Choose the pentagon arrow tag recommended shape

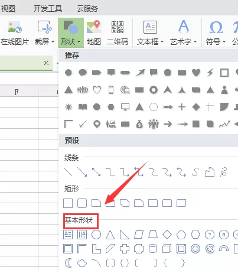point(97,73)
